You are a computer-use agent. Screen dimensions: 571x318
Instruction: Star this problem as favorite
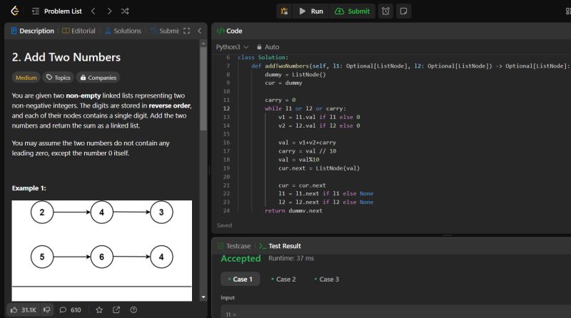[99, 310]
